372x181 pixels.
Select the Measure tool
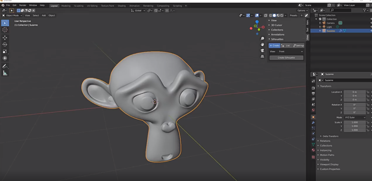5,73
